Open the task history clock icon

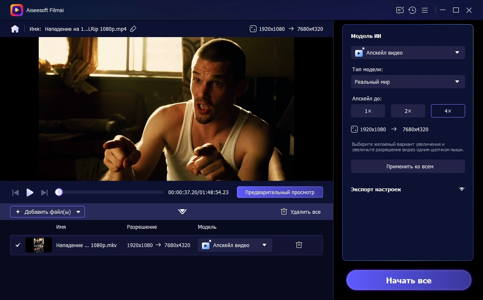pos(412,10)
